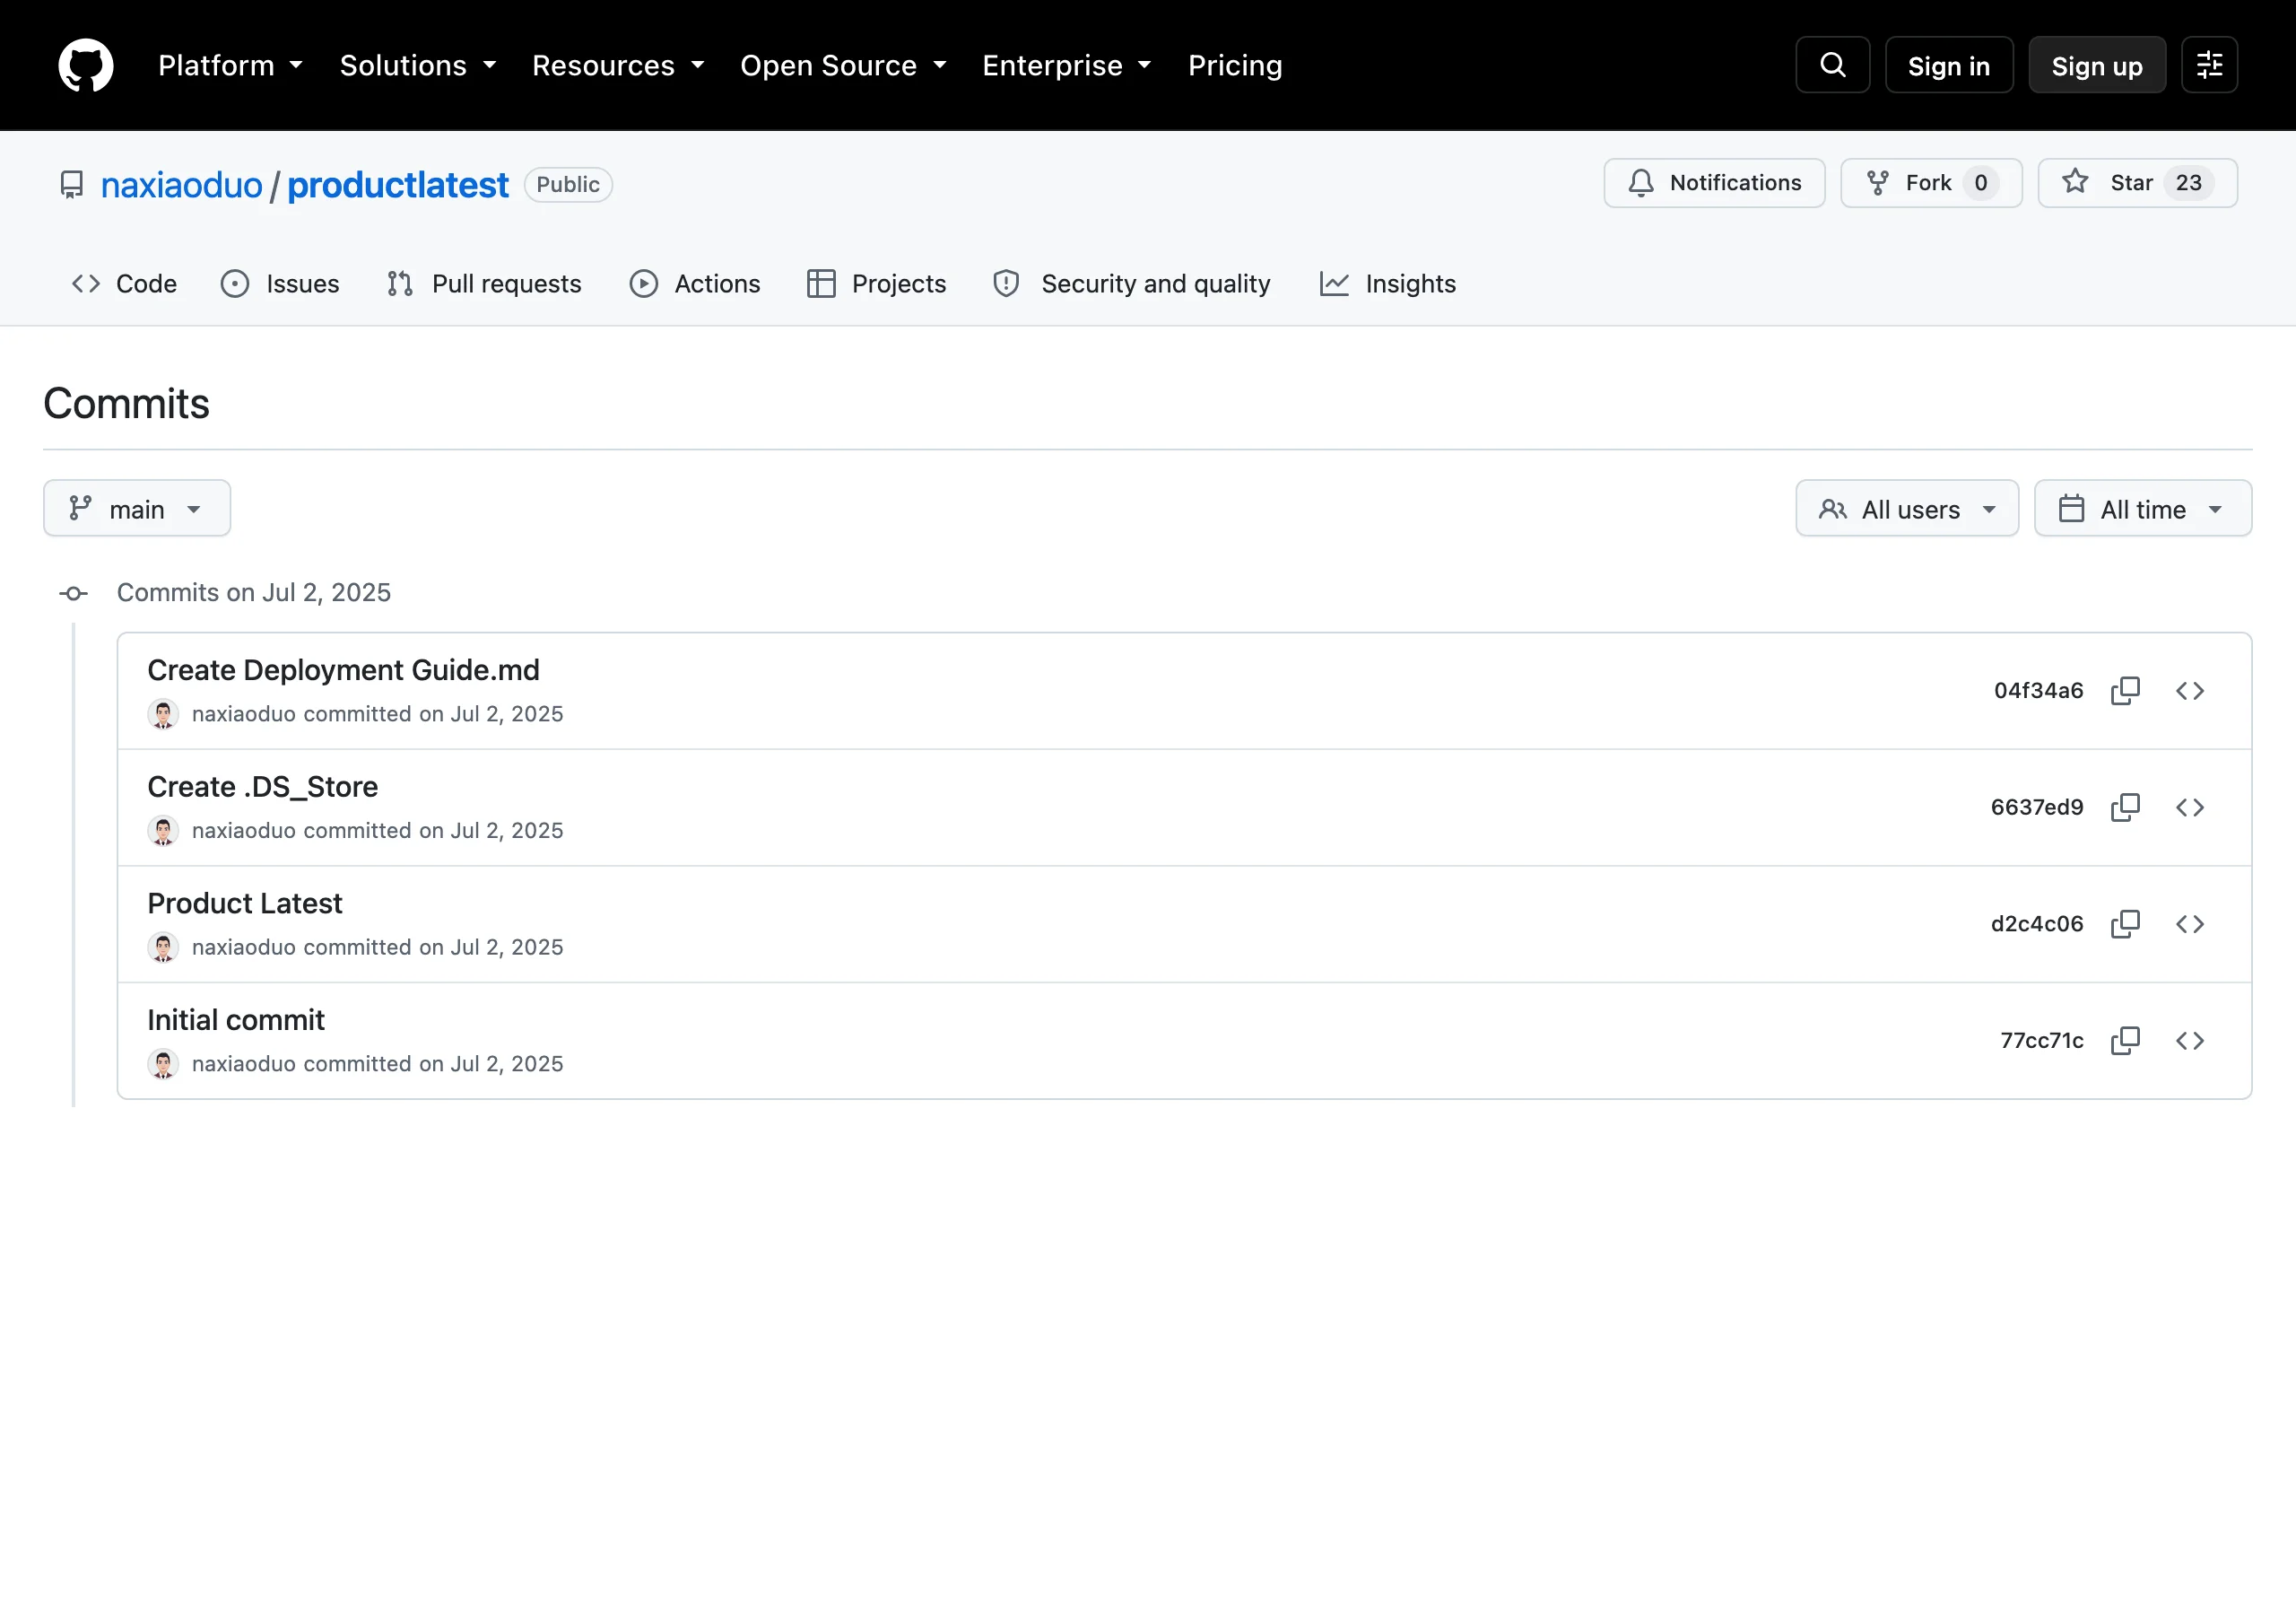Click the Fork count 0
2296x1615 pixels.
click(1980, 183)
